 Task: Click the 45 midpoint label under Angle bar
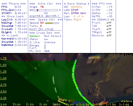click(46, 13)
